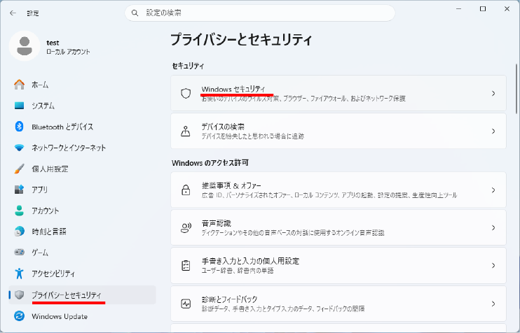520x333 pixels.
Task: Click the 音声認識 speech icon
Action: pos(186,228)
